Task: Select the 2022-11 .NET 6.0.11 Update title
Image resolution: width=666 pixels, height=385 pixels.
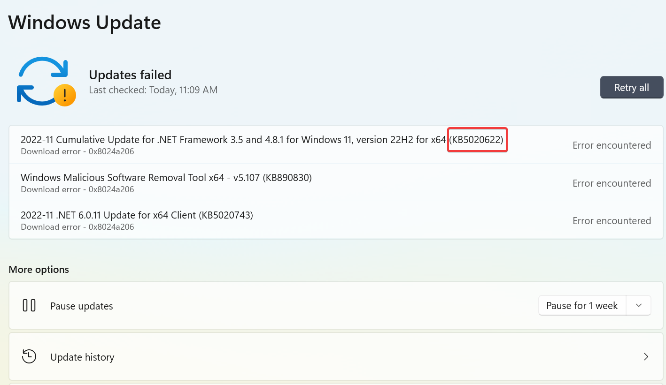Action: point(137,215)
